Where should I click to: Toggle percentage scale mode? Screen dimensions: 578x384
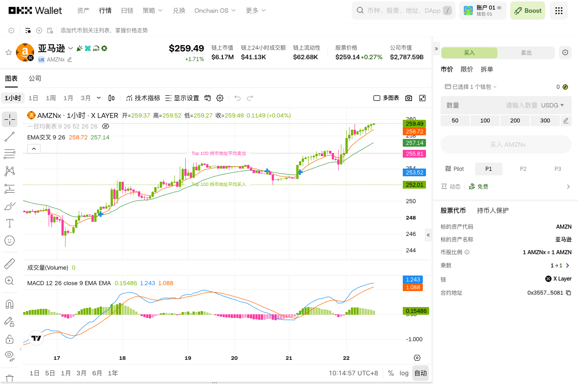(391, 373)
